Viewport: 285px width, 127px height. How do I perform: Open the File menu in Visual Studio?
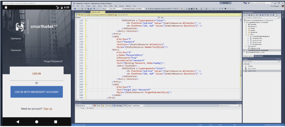coord(73,6)
